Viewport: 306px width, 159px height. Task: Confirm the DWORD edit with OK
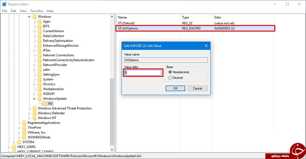coord(175,88)
